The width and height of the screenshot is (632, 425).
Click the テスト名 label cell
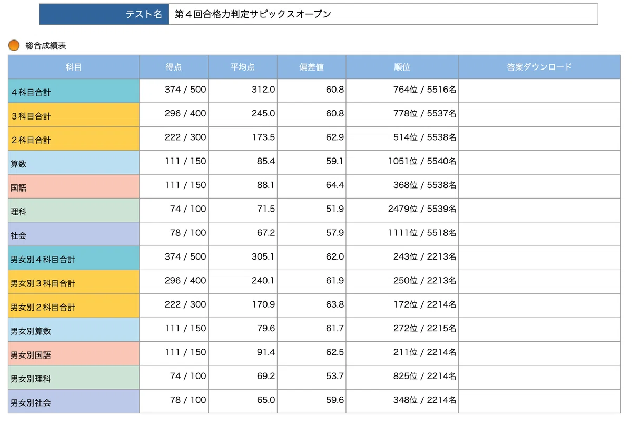coord(104,14)
